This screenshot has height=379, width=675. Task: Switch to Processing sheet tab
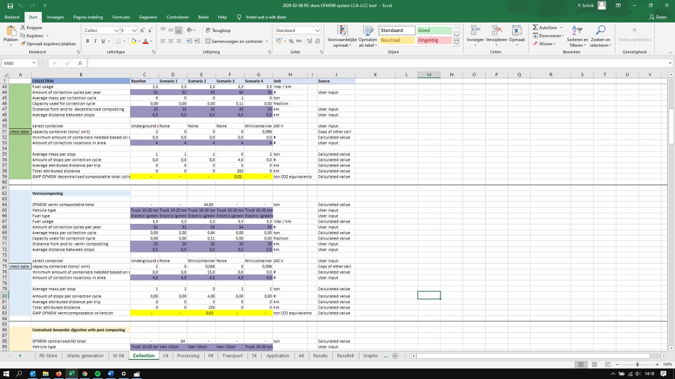click(188, 355)
